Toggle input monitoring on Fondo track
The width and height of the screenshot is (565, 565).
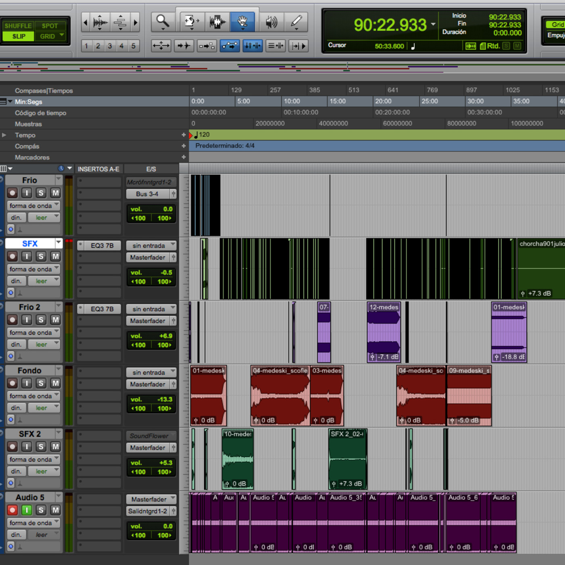(27, 383)
